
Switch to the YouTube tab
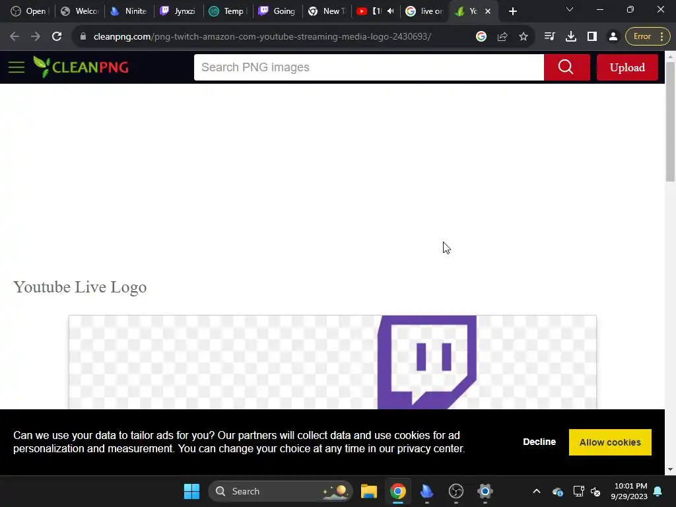click(x=370, y=11)
